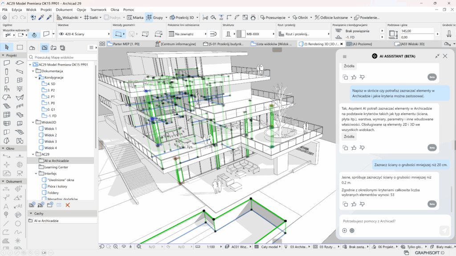Click the Źródła button in the AI response

click(x=349, y=137)
